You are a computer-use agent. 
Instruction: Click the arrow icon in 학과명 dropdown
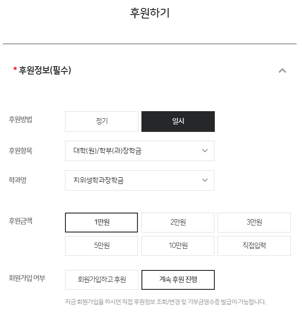(x=205, y=180)
